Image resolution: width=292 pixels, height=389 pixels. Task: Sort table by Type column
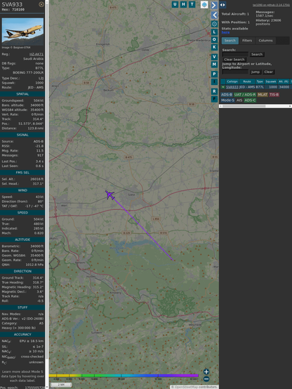click(260, 81)
